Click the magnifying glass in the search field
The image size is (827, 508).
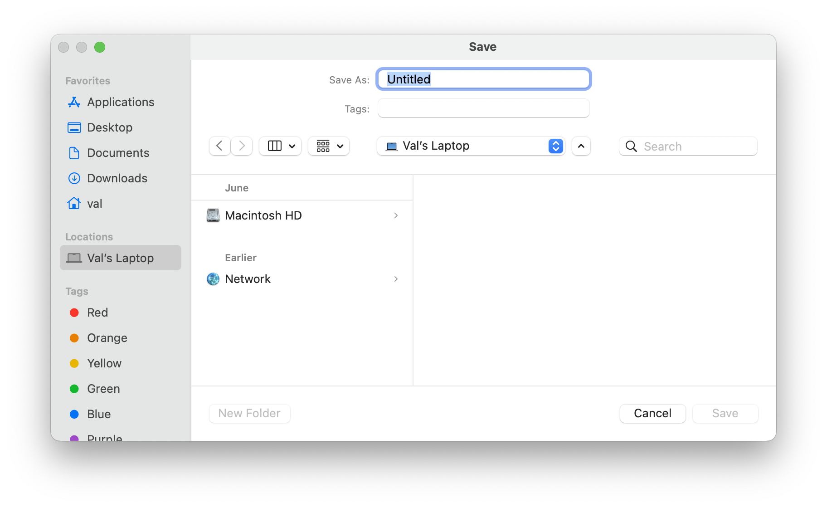click(631, 146)
